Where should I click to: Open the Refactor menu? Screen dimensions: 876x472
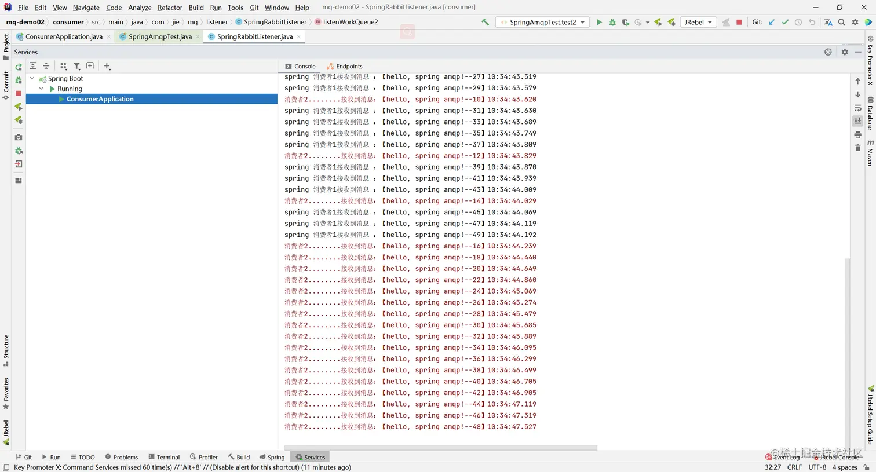[x=170, y=8]
